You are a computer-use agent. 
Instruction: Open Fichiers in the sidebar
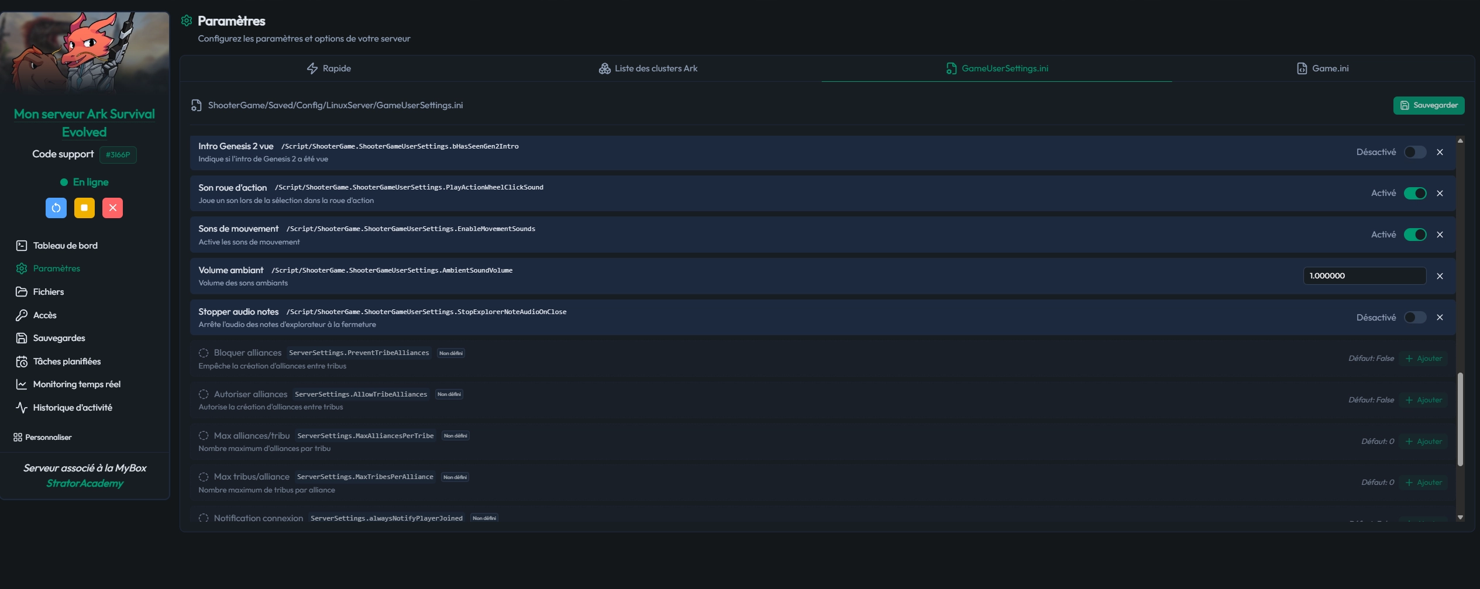point(48,292)
